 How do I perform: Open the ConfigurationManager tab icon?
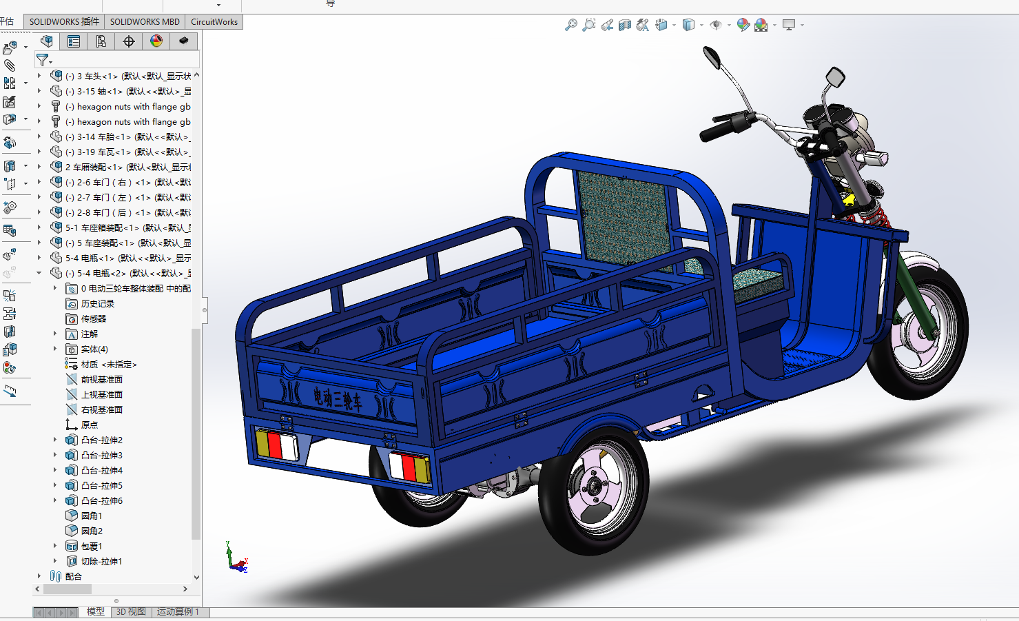tap(101, 41)
